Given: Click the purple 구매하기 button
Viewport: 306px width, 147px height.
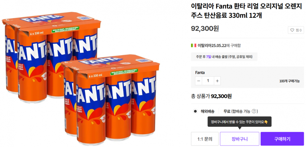Looking at the screenshot, I should [x=282, y=139].
